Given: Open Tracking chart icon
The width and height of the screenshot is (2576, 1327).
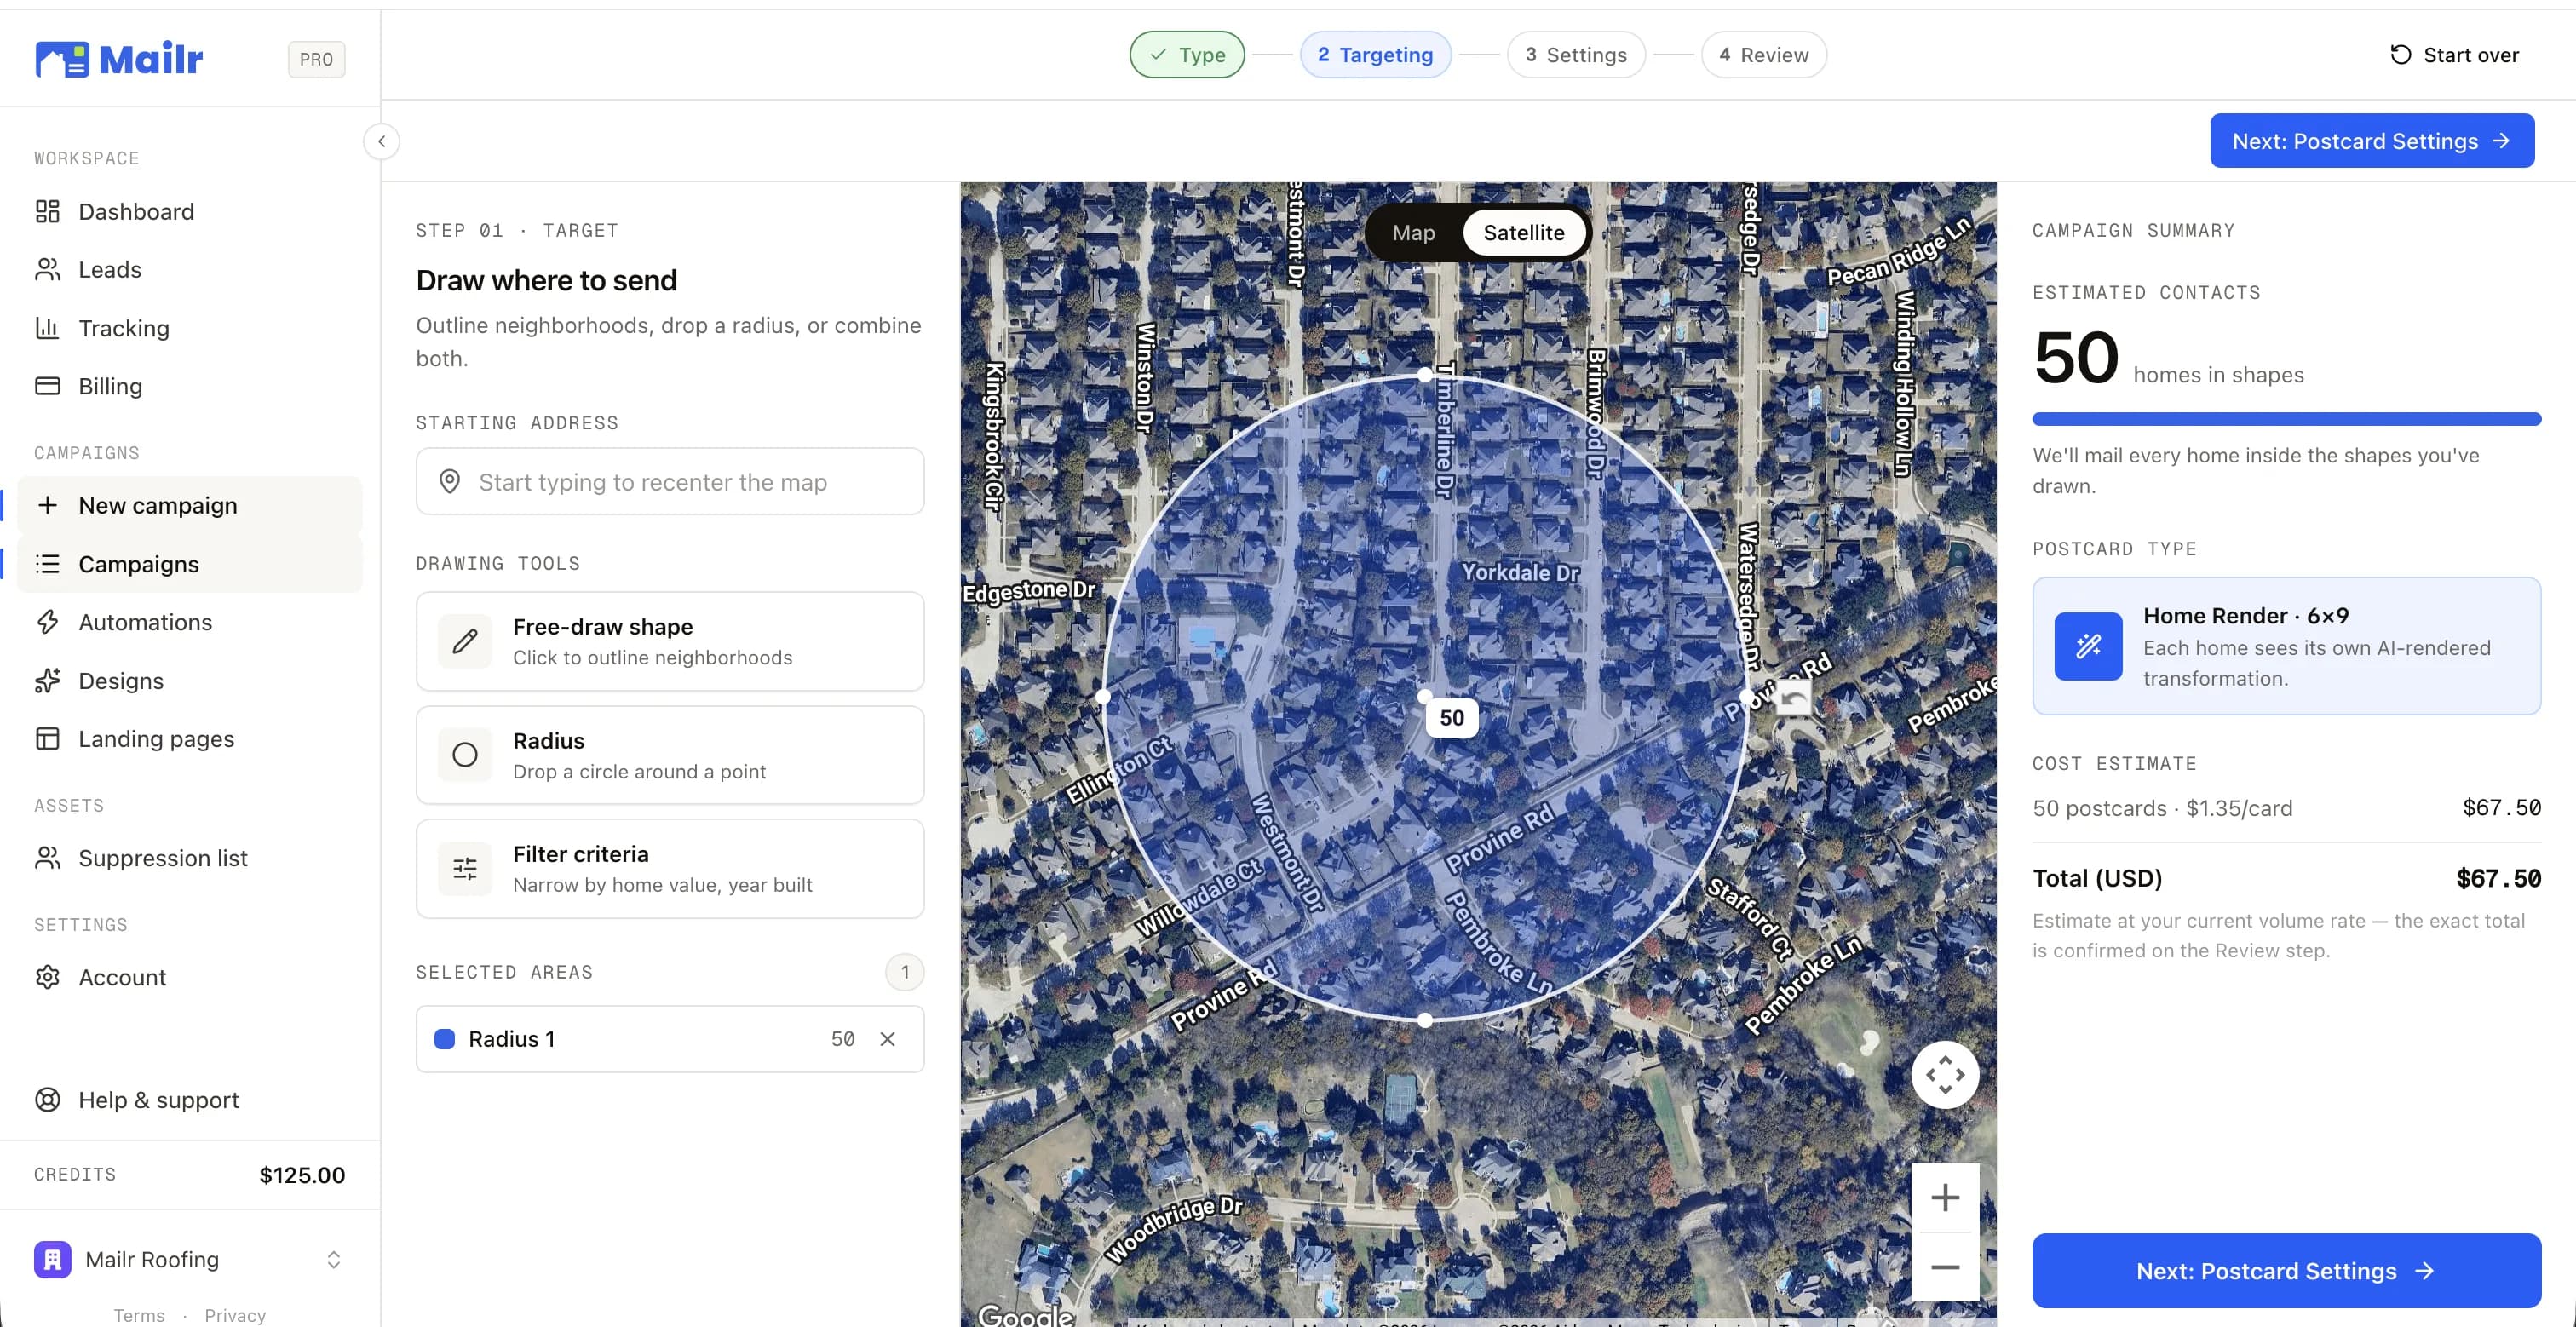Looking at the screenshot, I should coord(47,328).
